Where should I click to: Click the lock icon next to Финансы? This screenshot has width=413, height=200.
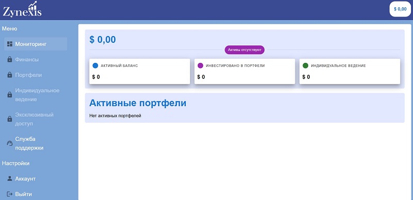10,59
